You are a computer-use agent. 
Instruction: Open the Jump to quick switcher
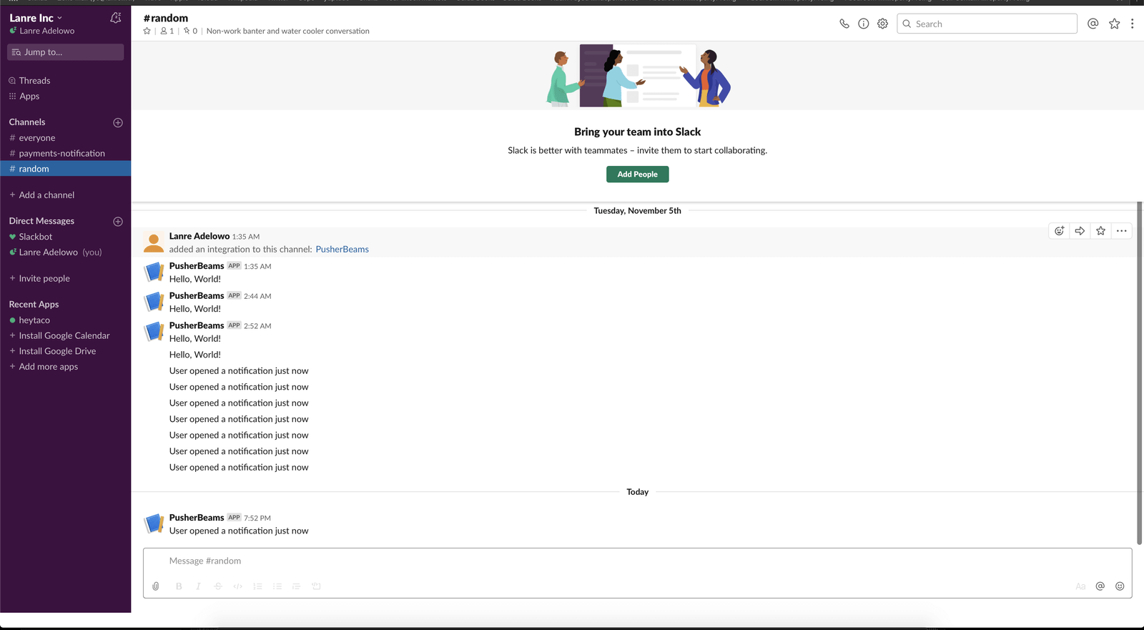tap(65, 52)
